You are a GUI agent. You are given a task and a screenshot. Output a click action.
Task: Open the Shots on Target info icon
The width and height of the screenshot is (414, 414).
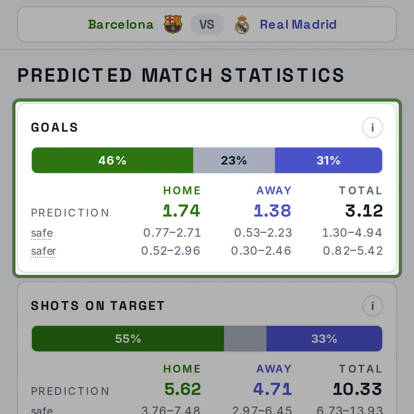372,306
